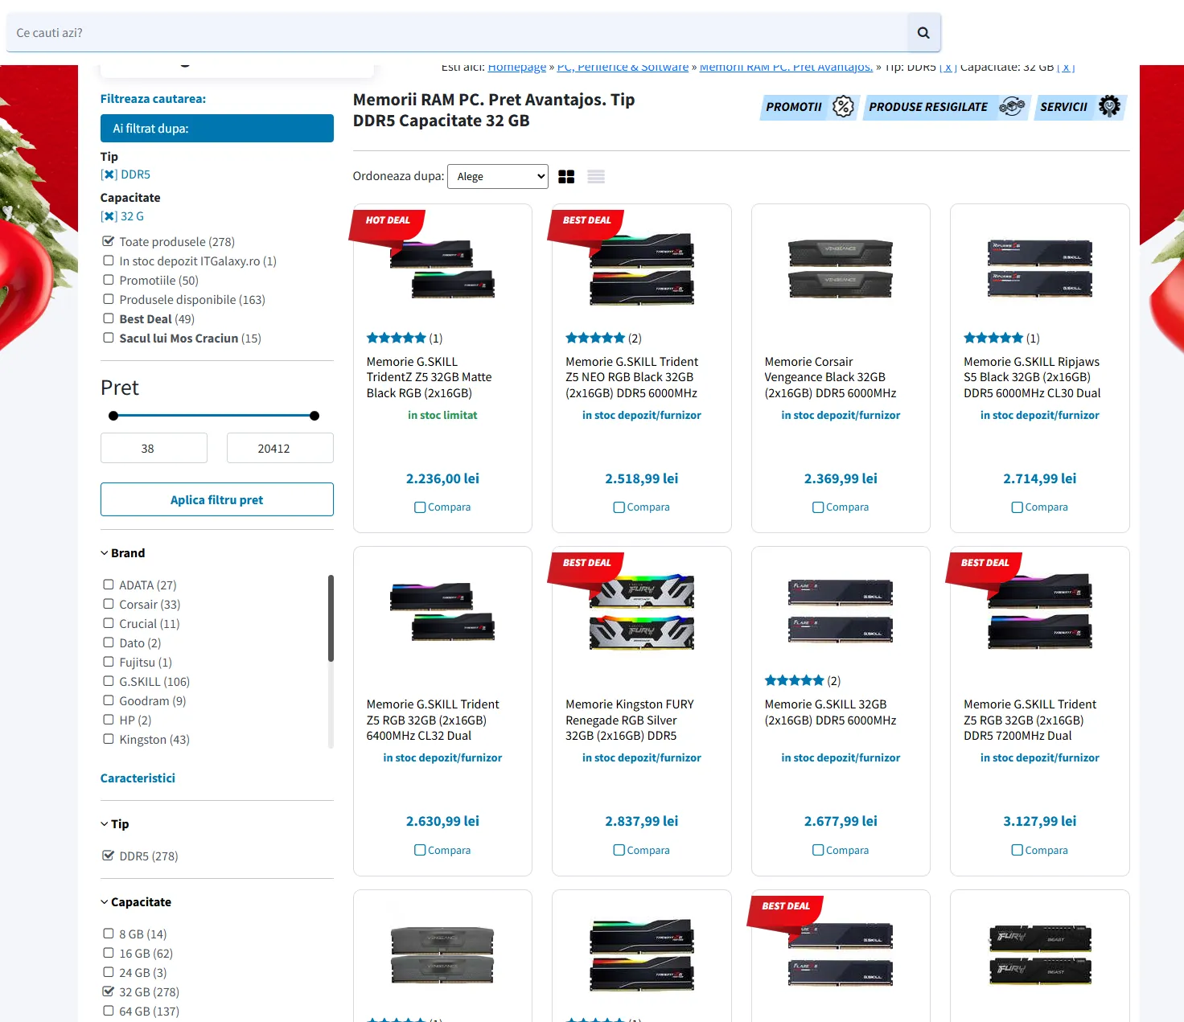
Task: Remove the DDR5 type filter
Action: pos(109,174)
